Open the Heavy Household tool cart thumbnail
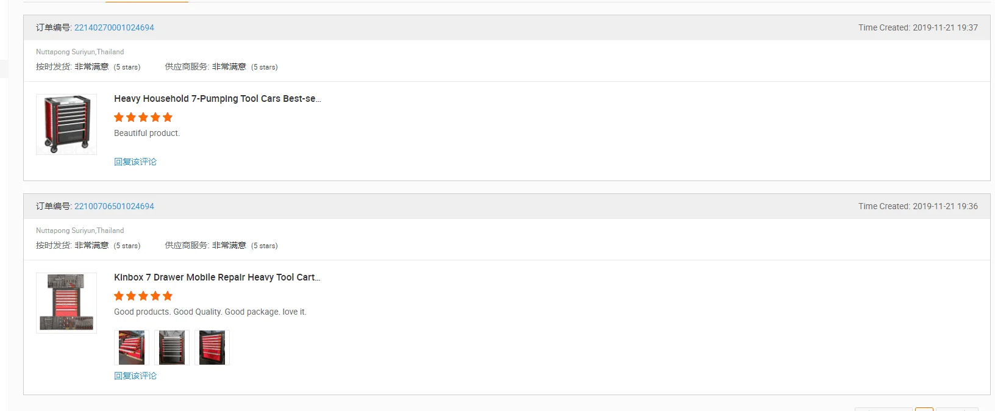The height and width of the screenshot is (411, 995). tap(66, 124)
